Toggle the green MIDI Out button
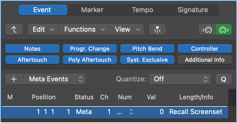Screen dimensions: 237x123 pos(223,29)
